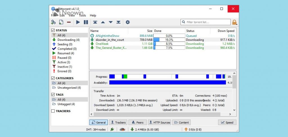Sort by the Down Speed column header
This screenshot has height=137, width=288.
click(223, 31)
